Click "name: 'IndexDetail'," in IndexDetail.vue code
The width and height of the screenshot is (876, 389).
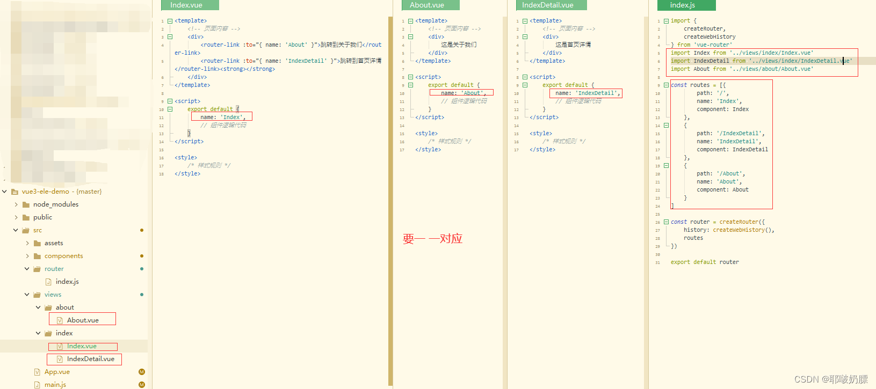(588, 93)
